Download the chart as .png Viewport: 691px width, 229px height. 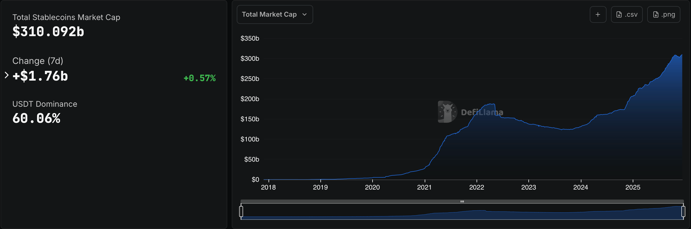663,14
